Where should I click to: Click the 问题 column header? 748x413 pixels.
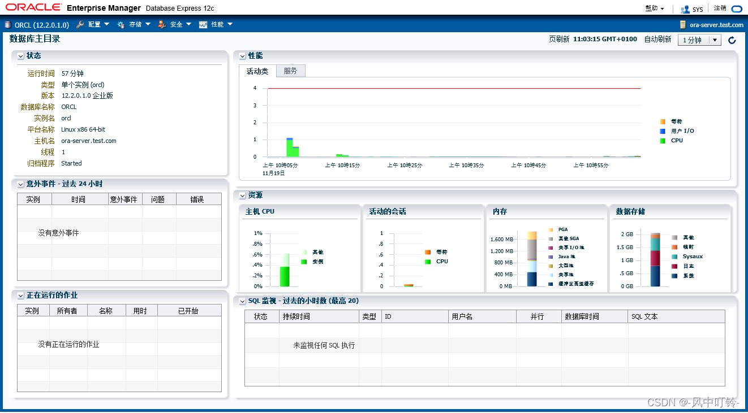click(159, 199)
